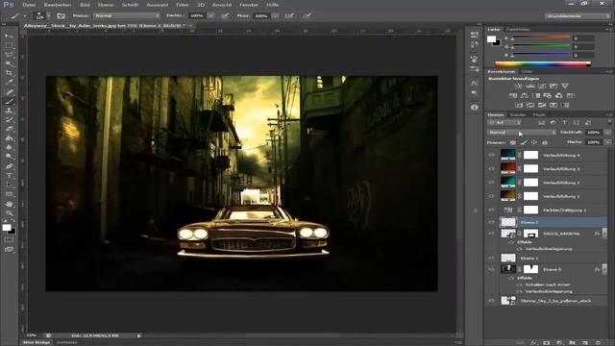Toggle Quick Mask mode icon
615x346 pixels.
click(9, 239)
